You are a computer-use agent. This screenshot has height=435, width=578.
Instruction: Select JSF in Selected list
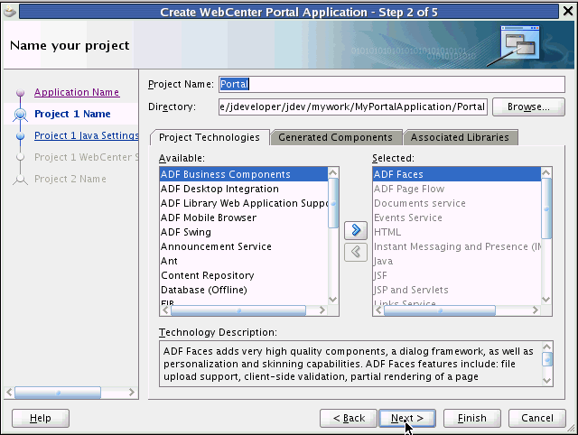click(x=457, y=275)
